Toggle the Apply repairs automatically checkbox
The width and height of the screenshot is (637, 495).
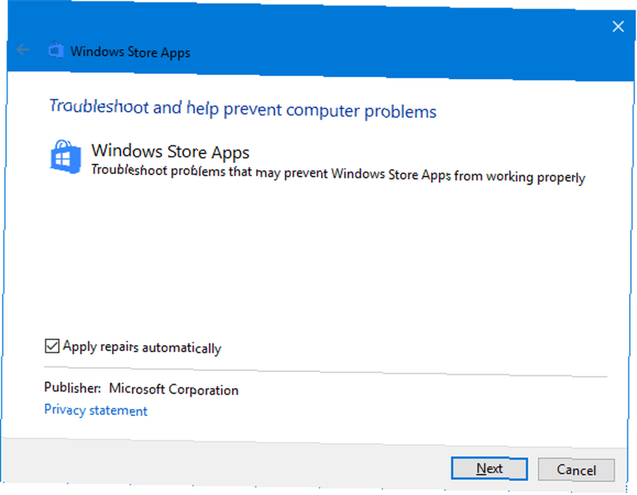(52, 347)
